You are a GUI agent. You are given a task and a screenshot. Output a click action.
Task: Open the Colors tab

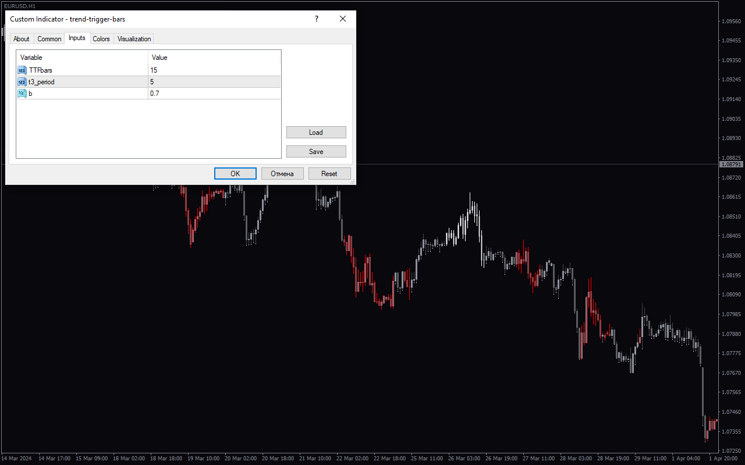pyautogui.click(x=101, y=39)
